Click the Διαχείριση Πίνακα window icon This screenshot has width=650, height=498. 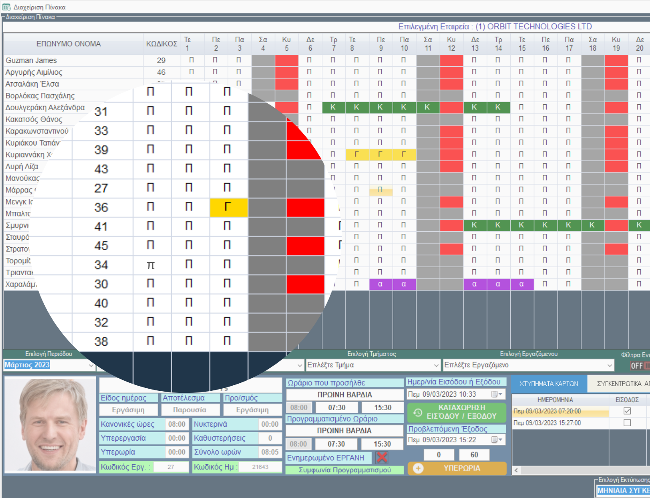coord(6,7)
